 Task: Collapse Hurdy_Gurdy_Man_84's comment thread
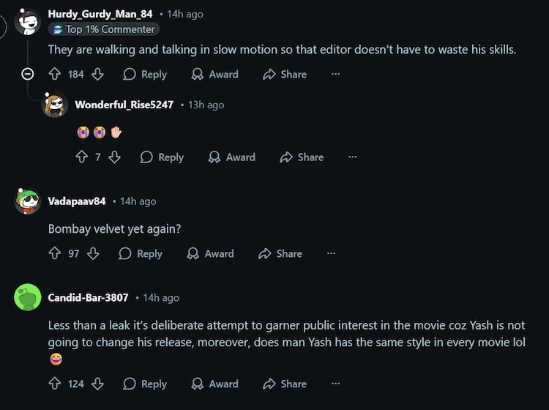click(28, 74)
